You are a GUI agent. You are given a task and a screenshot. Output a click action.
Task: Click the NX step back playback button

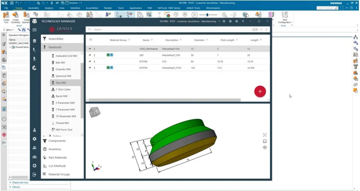176,15
